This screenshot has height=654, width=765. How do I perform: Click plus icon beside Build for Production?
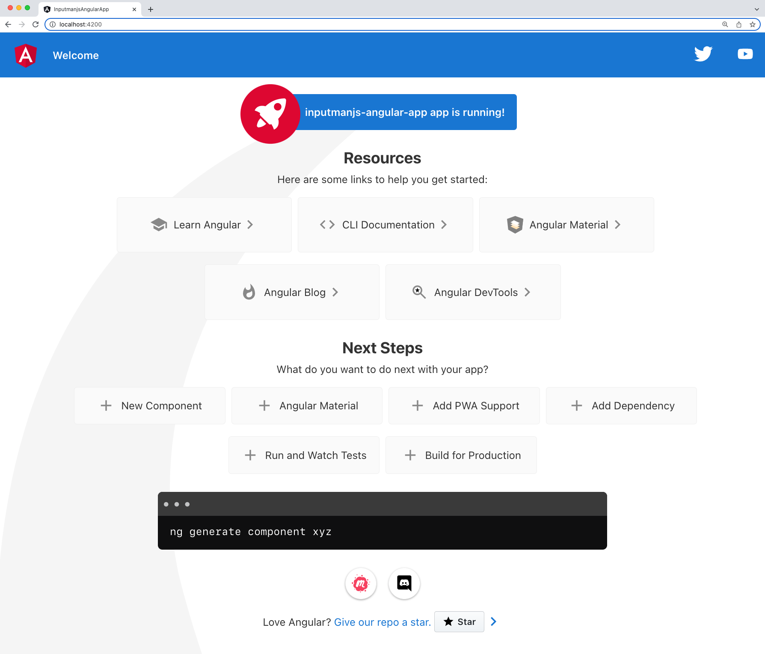click(x=410, y=455)
